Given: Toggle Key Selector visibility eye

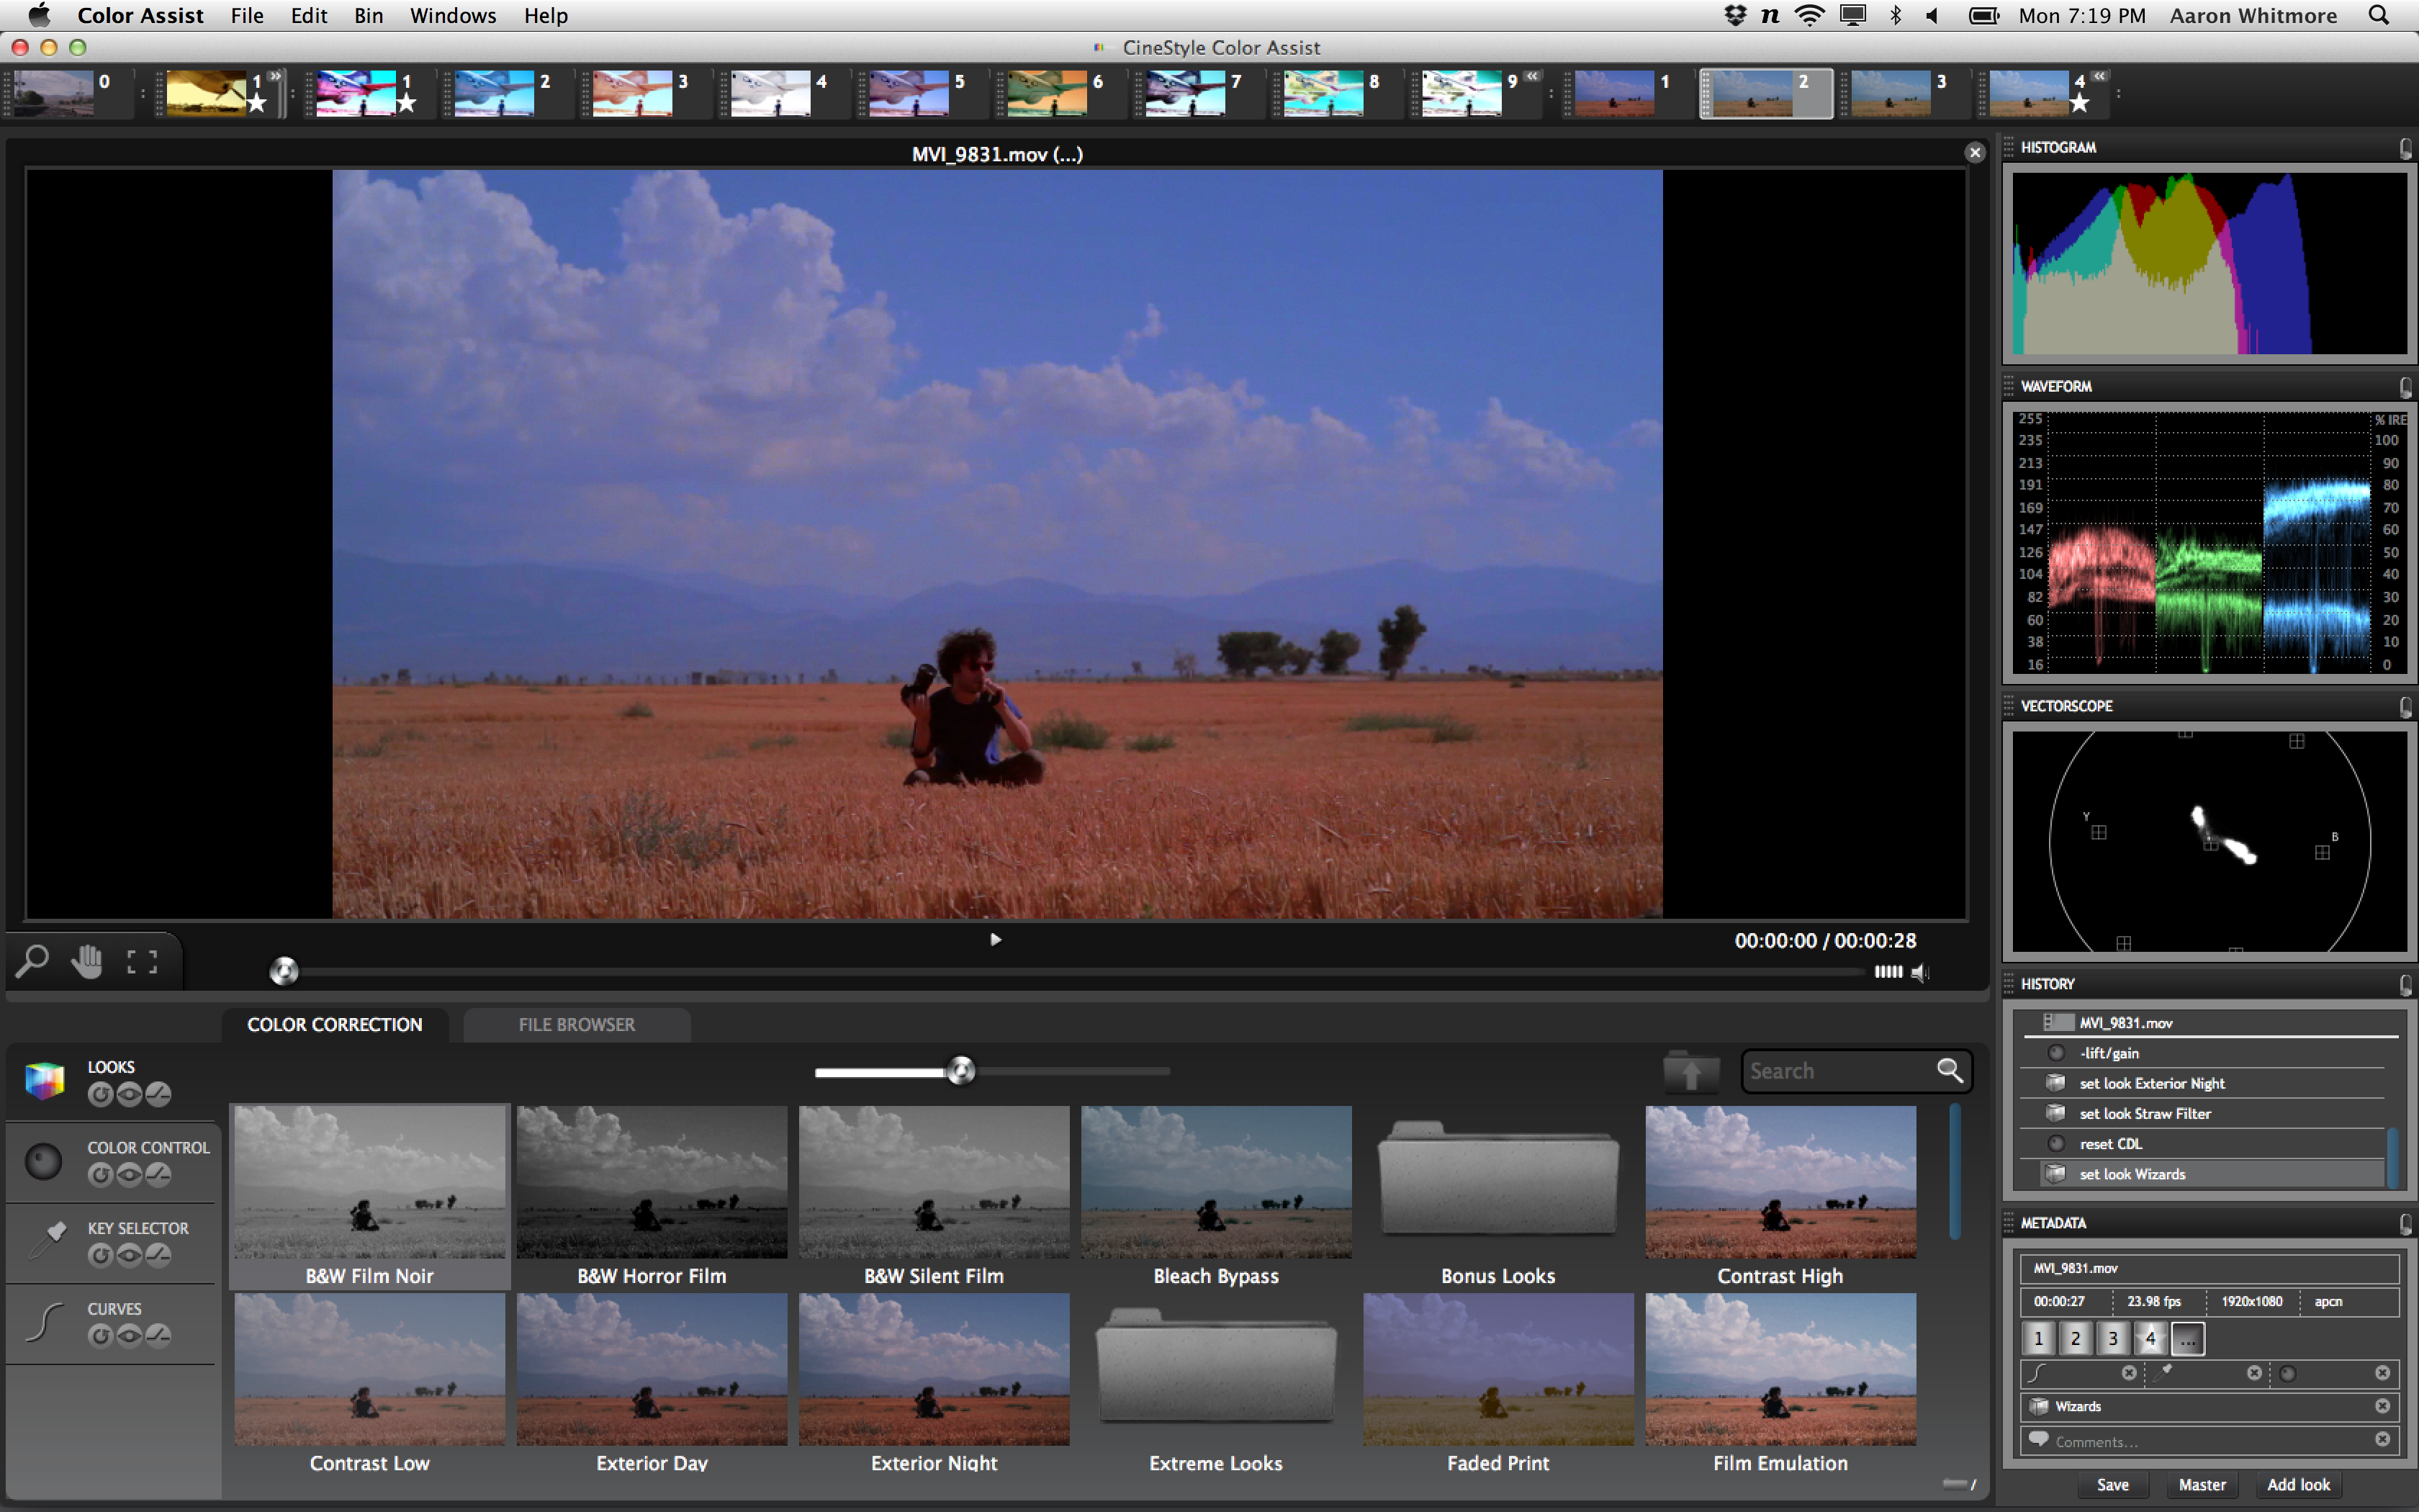Looking at the screenshot, I should point(129,1256).
